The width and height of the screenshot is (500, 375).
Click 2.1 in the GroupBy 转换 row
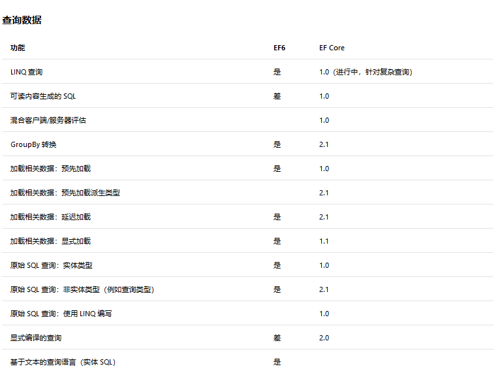tap(324, 144)
